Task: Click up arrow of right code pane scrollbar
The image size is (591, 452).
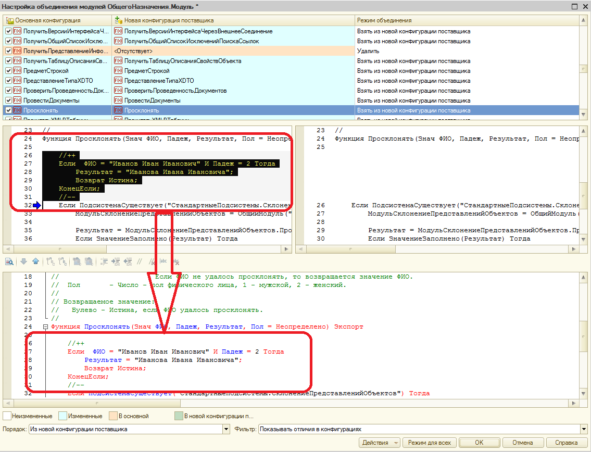Action: tap(584, 130)
